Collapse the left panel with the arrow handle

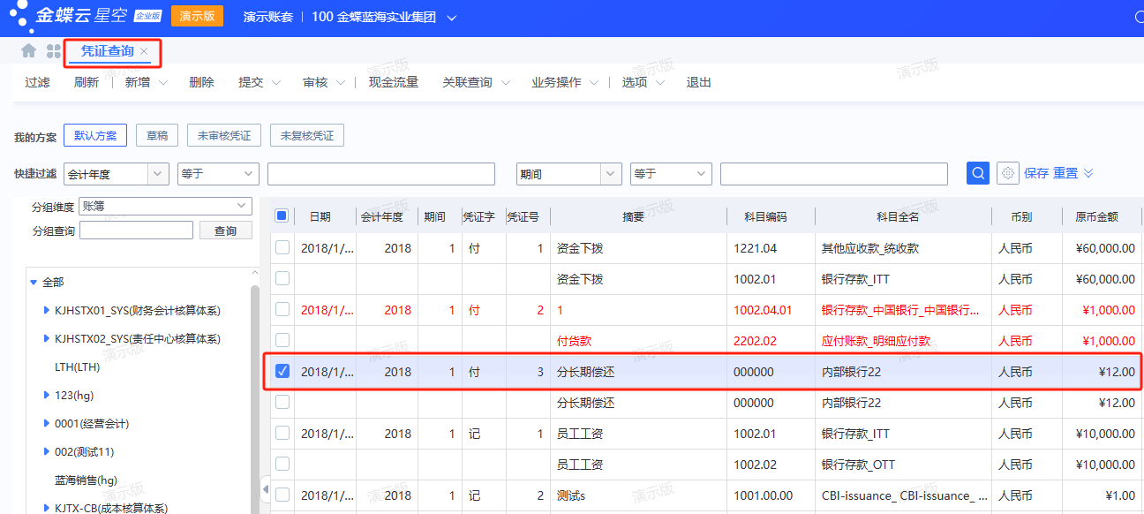click(266, 489)
